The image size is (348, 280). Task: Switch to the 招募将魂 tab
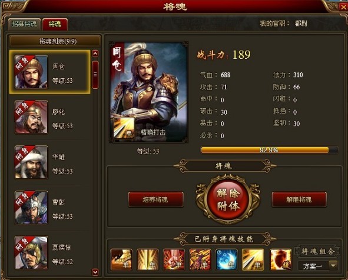point(24,24)
